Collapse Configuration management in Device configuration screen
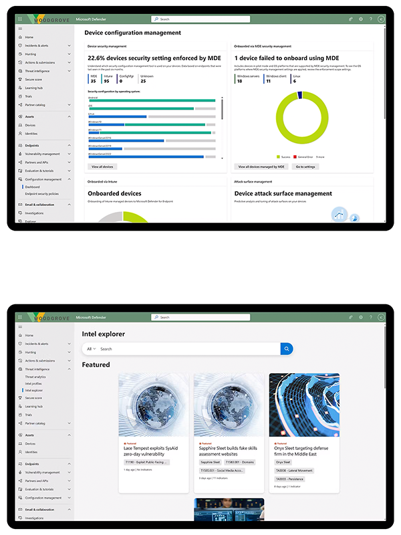This screenshot has height=535, width=401. coord(70,179)
